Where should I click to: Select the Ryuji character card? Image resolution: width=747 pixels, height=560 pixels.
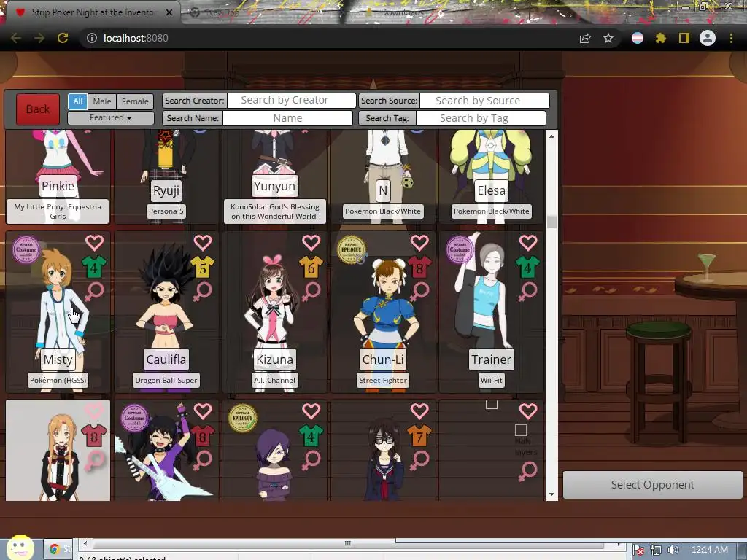(166, 176)
